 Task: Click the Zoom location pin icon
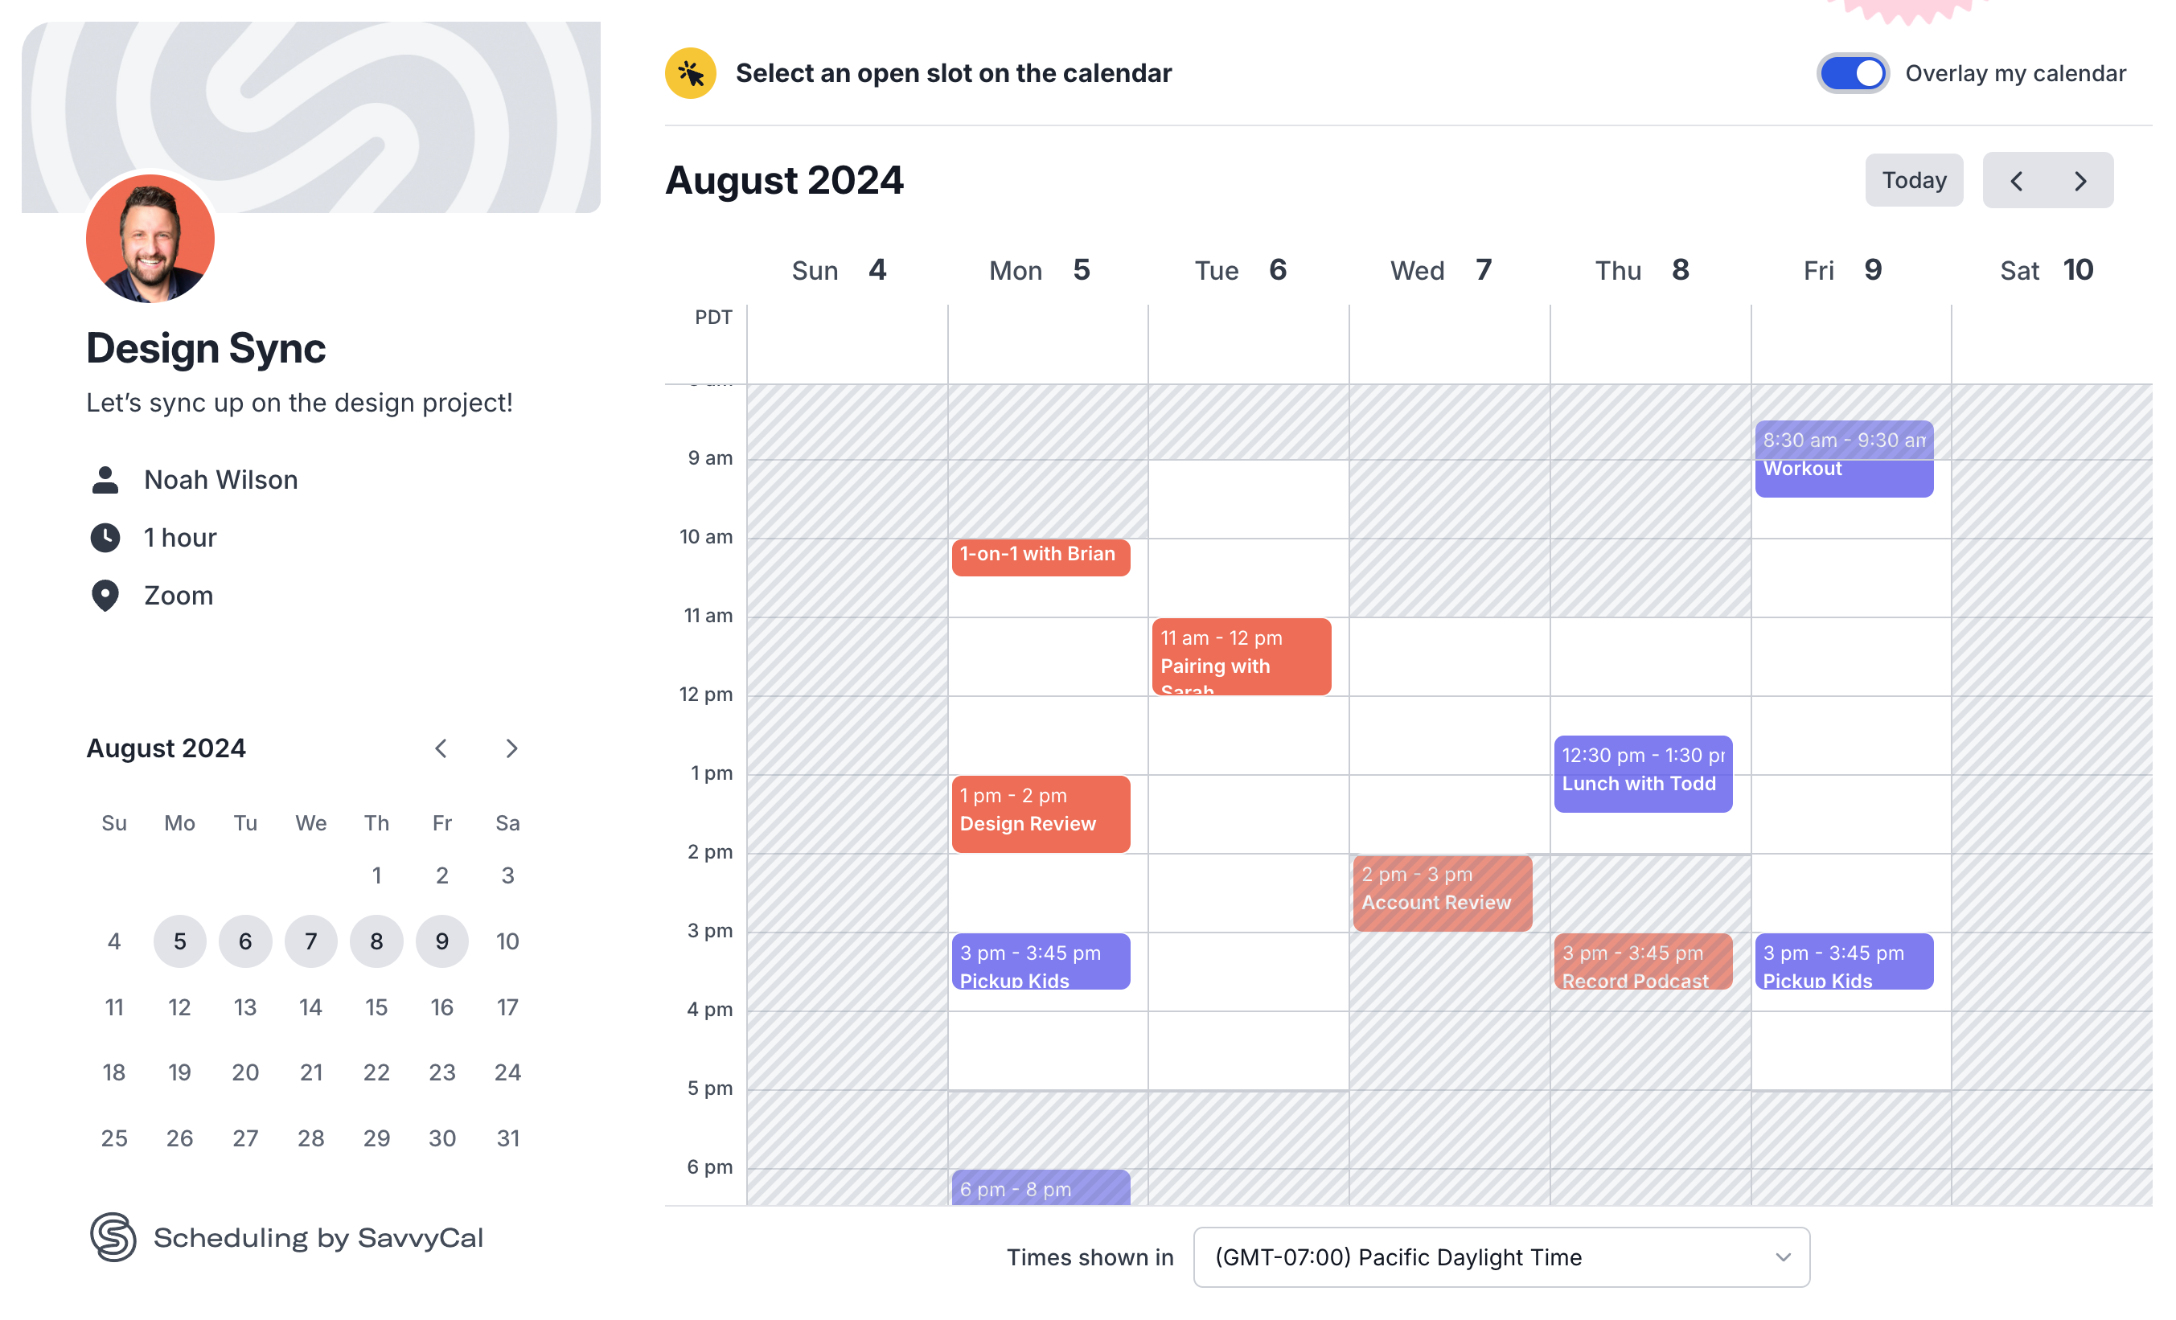(x=105, y=596)
